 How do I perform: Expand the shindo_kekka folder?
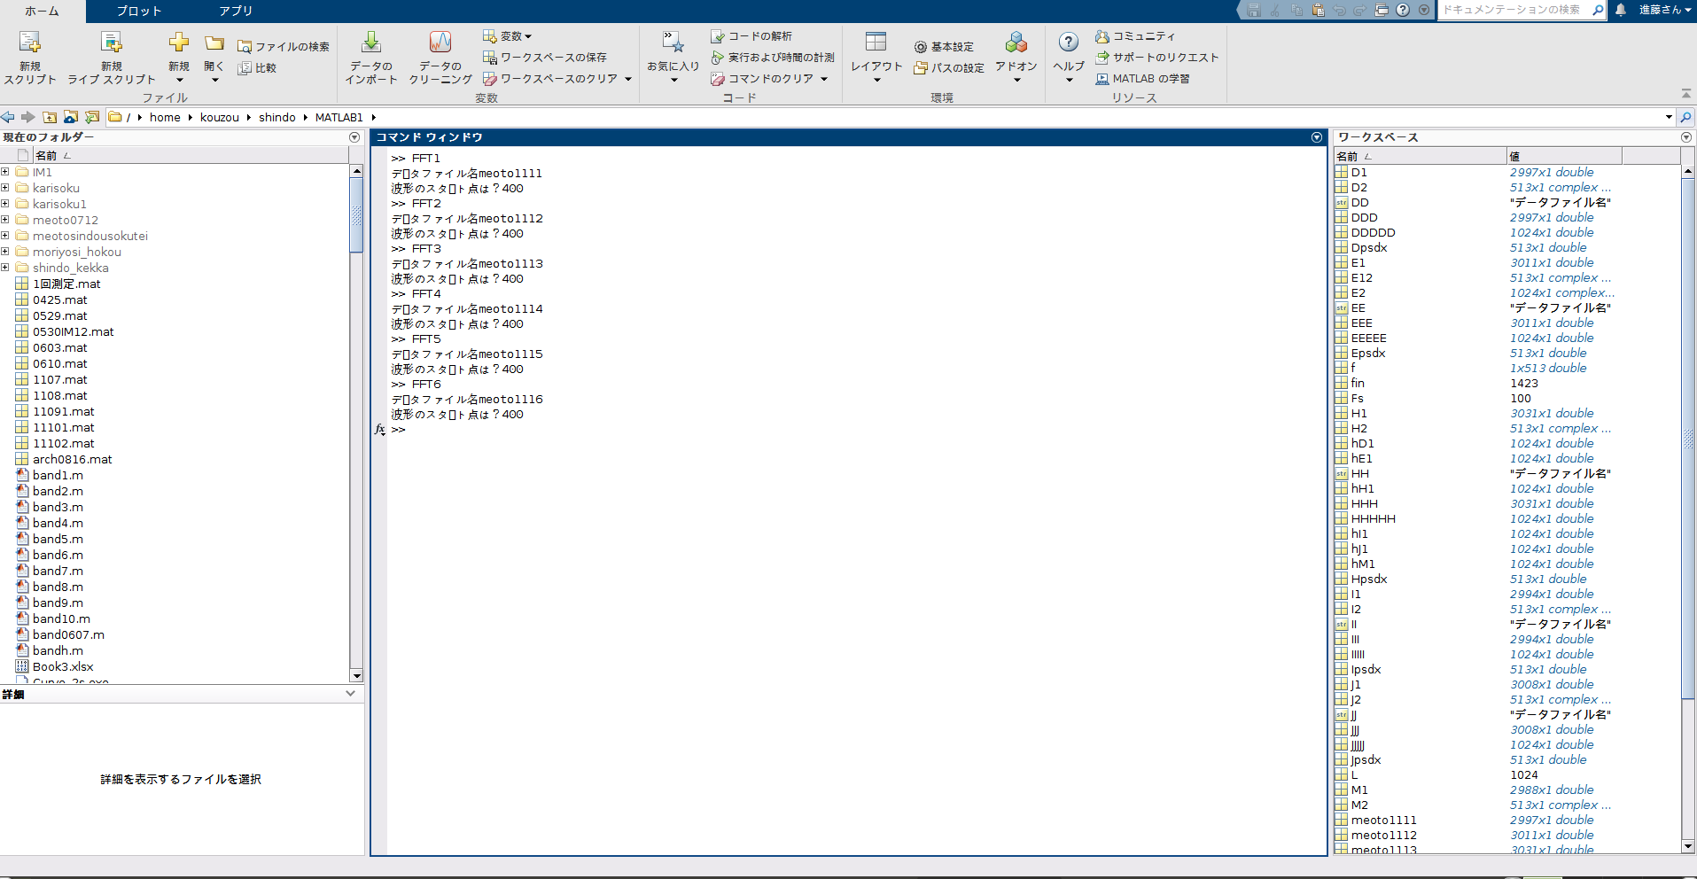tap(5, 268)
